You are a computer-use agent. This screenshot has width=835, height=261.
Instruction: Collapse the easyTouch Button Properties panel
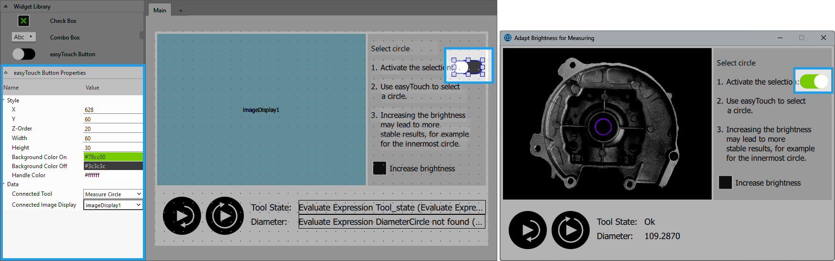[6, 73]
